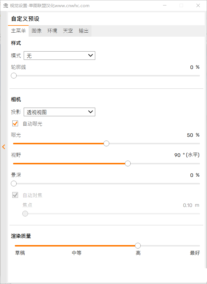Switch to the 环境 tab
207x284 pixels.
pyautogui.click(x=52, y=31)
